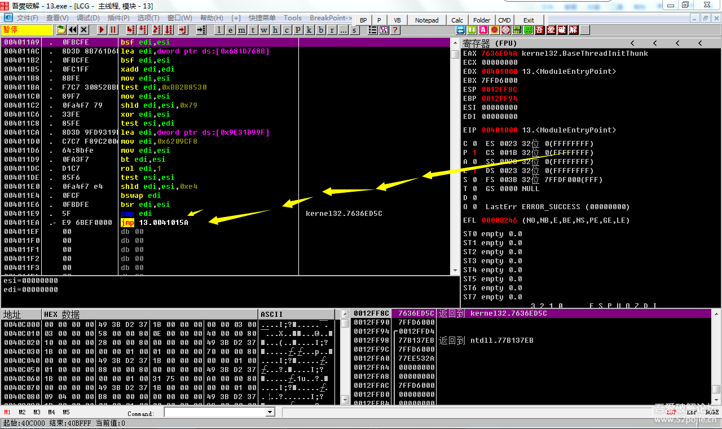Open References window with 'r' button
The image size is (722, 429).
(332, 30)
